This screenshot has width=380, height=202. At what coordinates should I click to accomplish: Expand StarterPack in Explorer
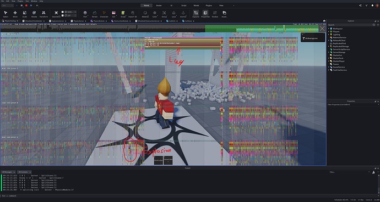pyautogui.click(x=329, y=58)
